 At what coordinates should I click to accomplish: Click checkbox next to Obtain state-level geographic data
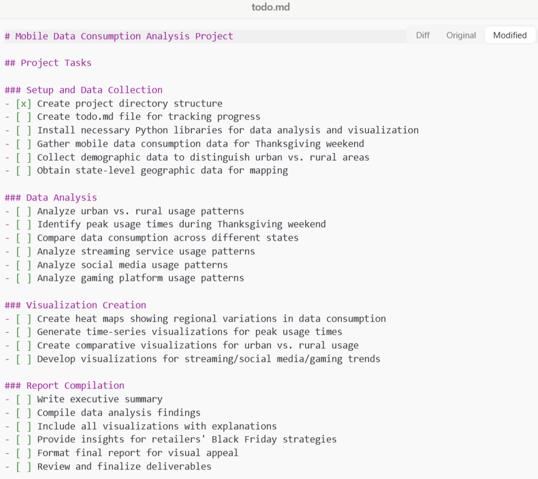(24, 170)
